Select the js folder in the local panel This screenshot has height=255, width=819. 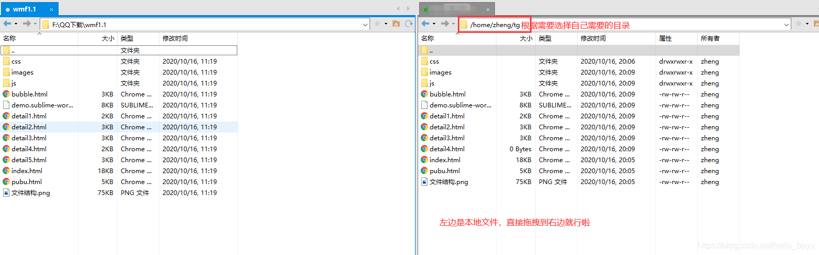[119, 83]
